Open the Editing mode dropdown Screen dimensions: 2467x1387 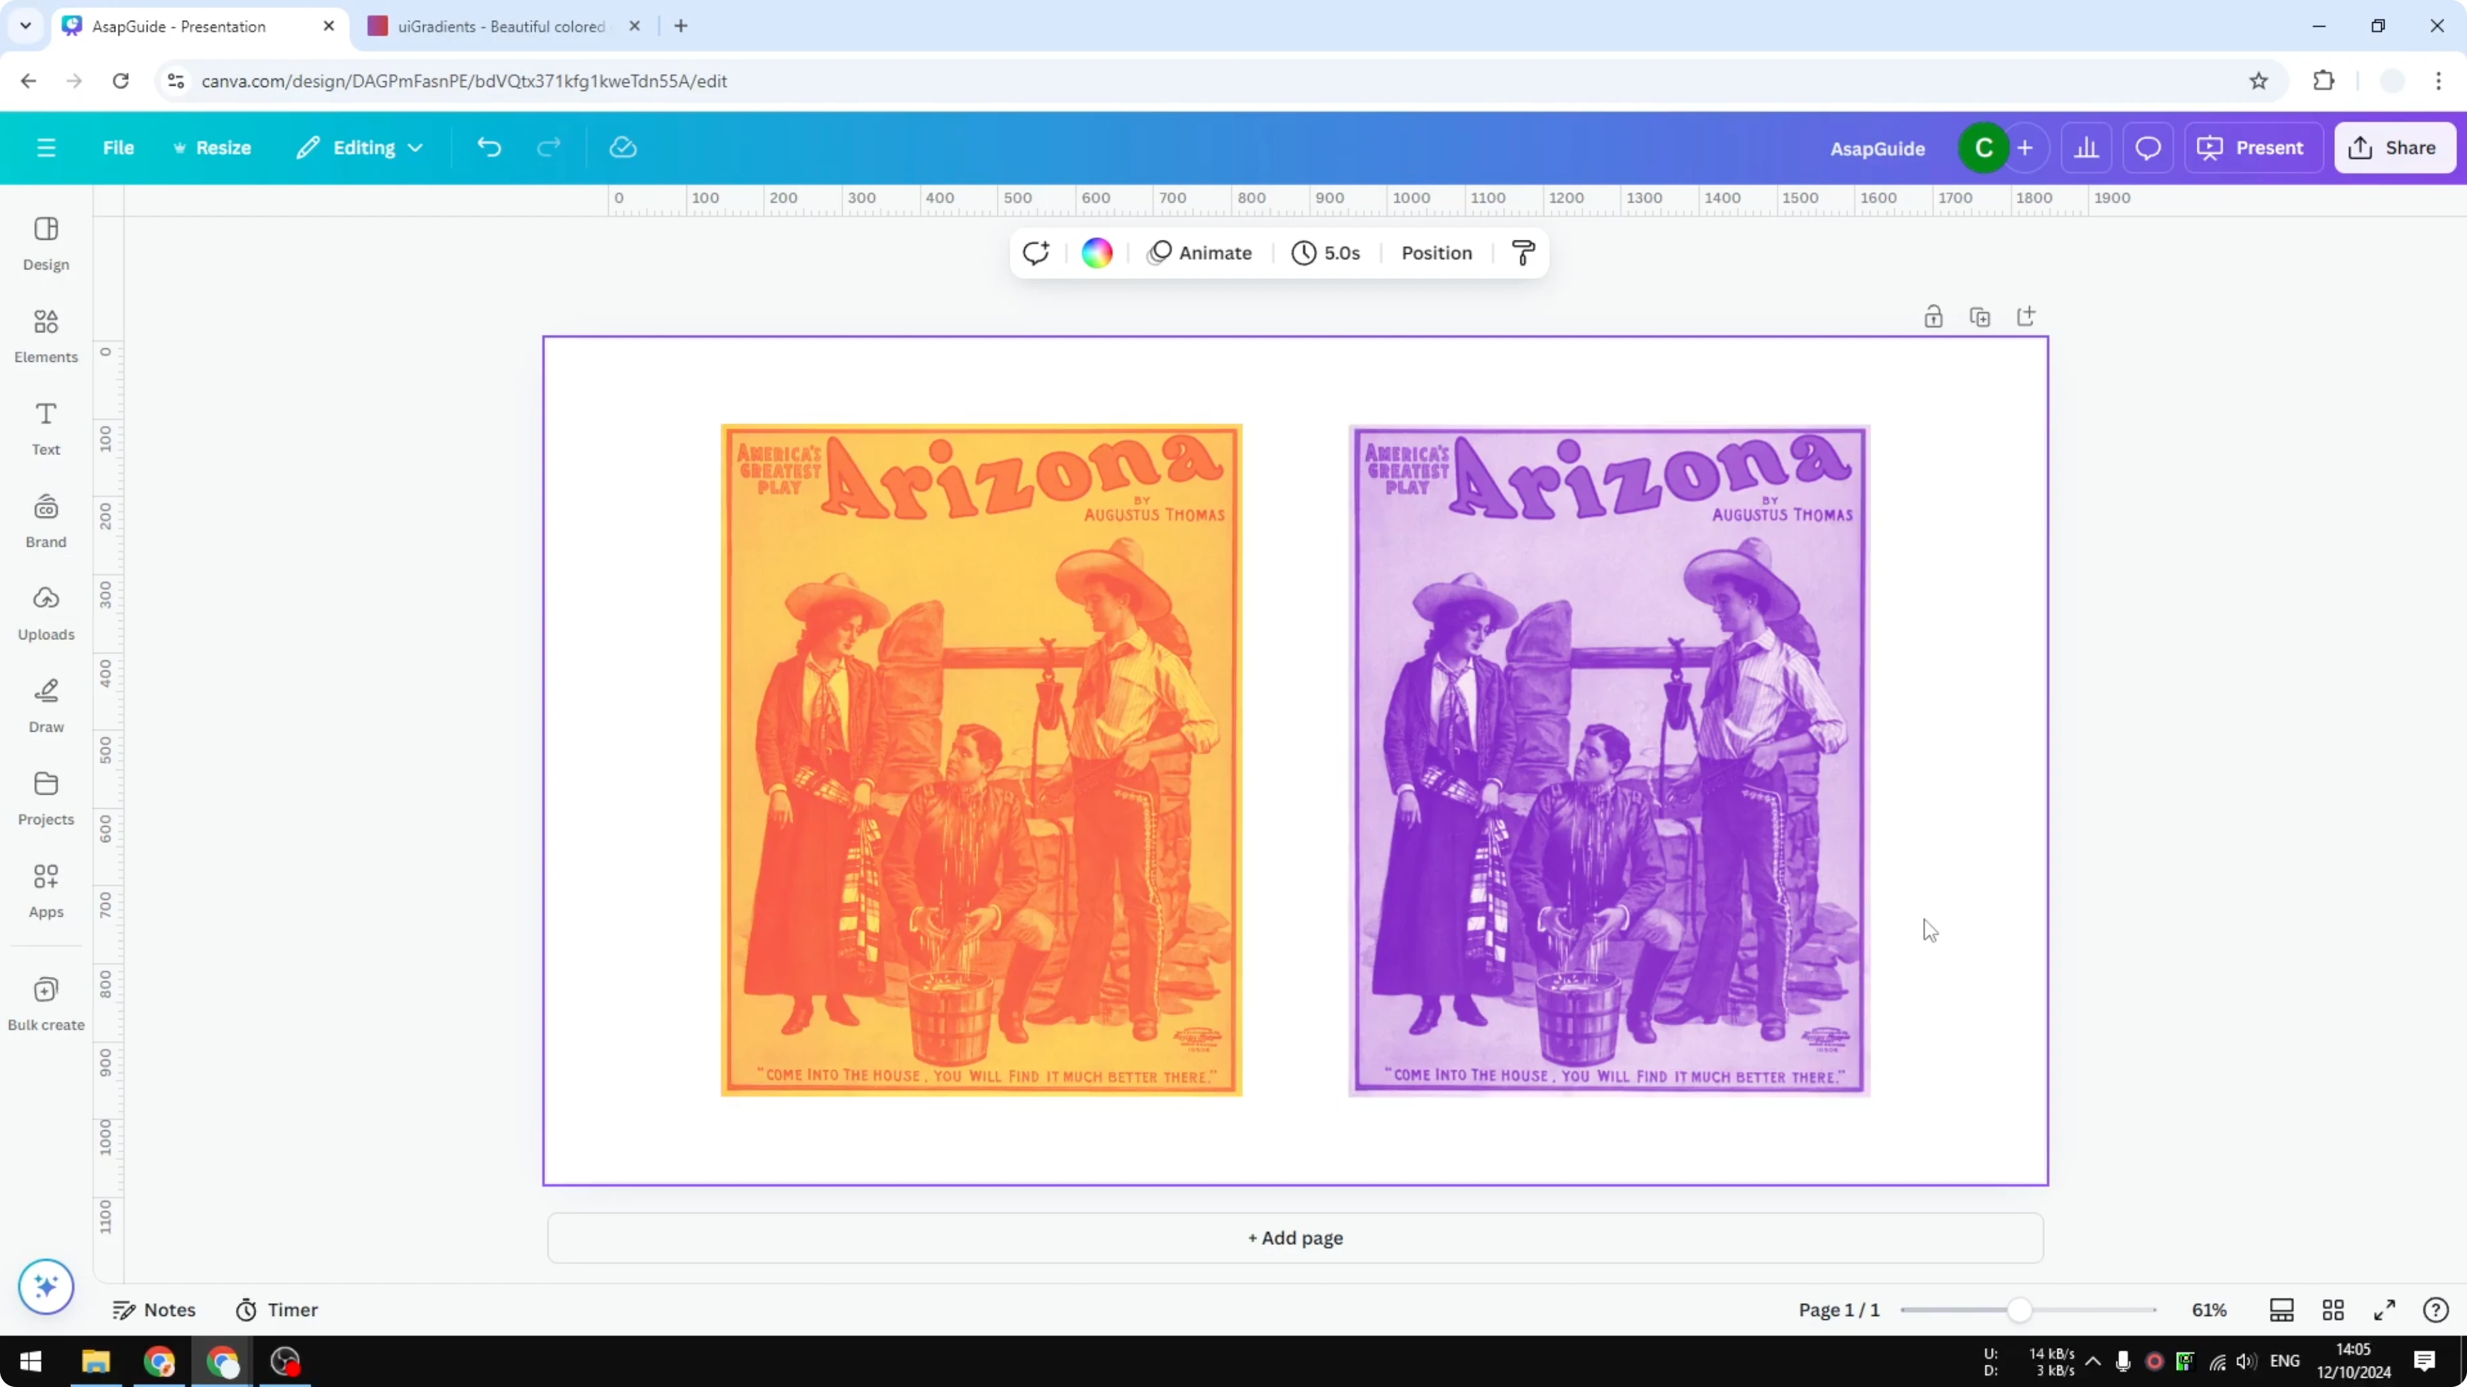coord(359,147)
